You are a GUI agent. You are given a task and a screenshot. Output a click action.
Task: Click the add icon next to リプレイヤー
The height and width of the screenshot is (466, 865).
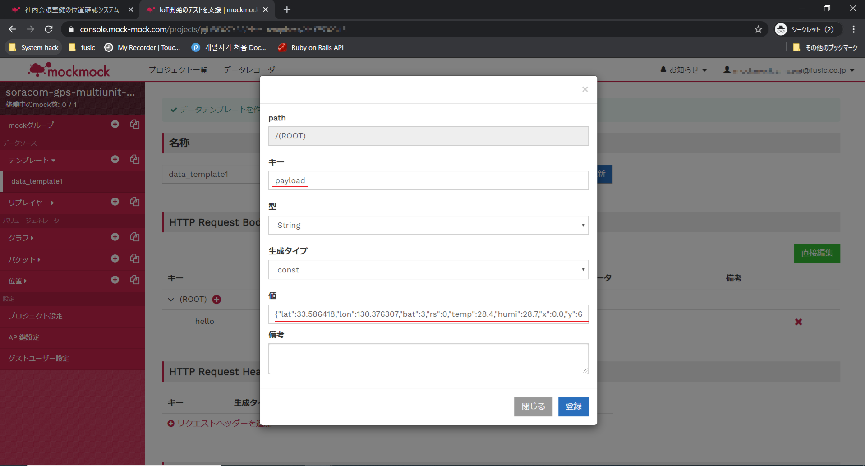115,202
